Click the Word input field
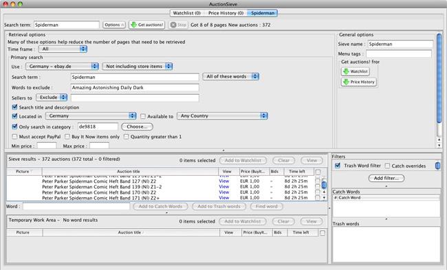 click(x=76, y=207)
